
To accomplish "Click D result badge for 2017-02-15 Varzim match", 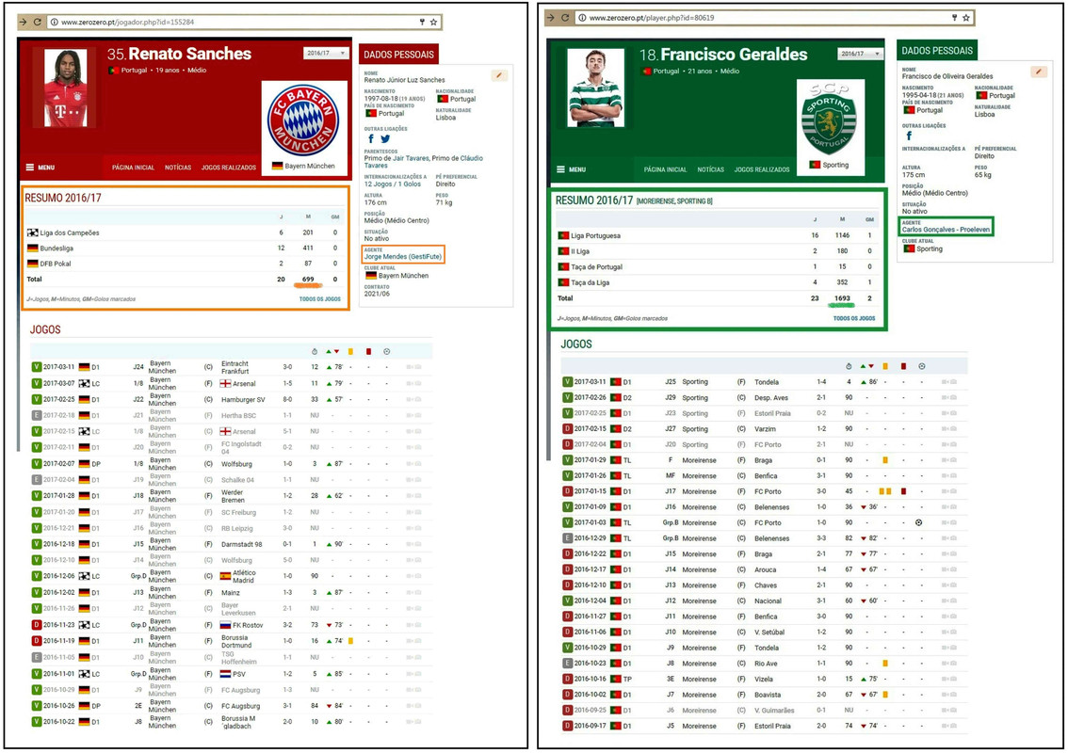I will coord(567,429).
